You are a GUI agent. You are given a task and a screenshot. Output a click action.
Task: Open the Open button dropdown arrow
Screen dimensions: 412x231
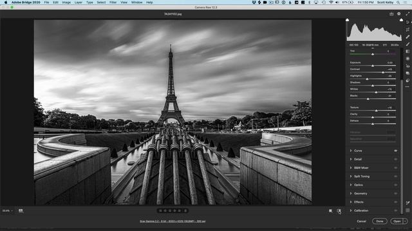tap(405, 221)
